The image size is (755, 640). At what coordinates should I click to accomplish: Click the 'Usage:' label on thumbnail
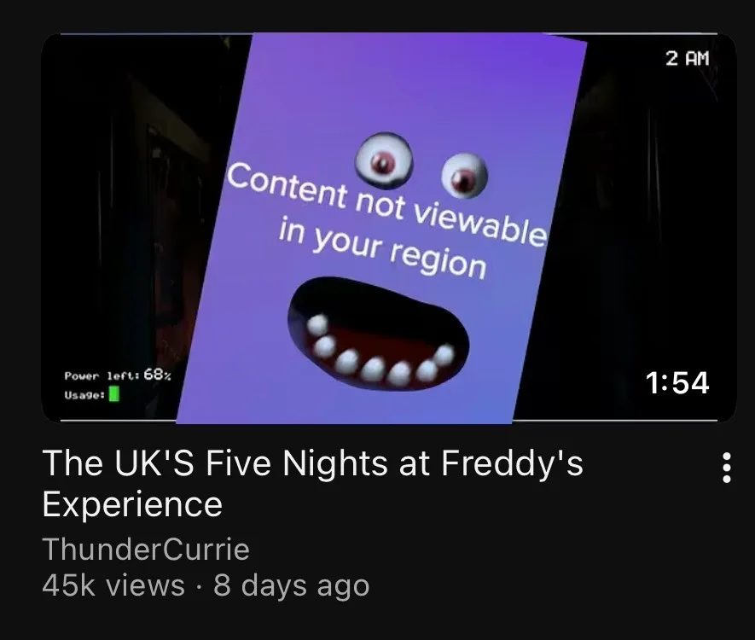(84, 395)
